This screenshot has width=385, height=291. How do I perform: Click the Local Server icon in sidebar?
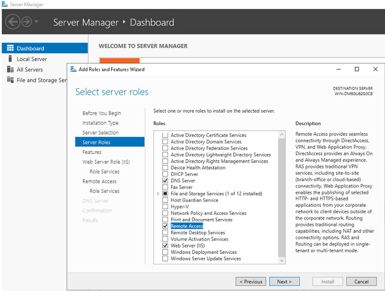coord(10,59)
